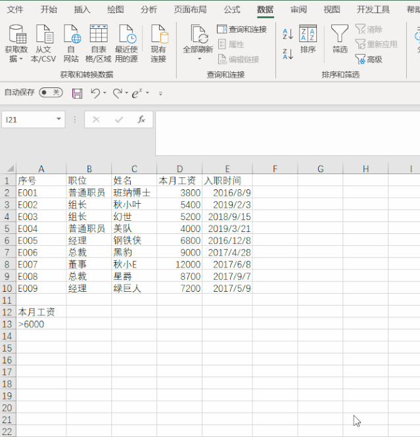Screen dimensions: 420x437
Task: Switch to the 绘图 tab
Action: point(116,9)
